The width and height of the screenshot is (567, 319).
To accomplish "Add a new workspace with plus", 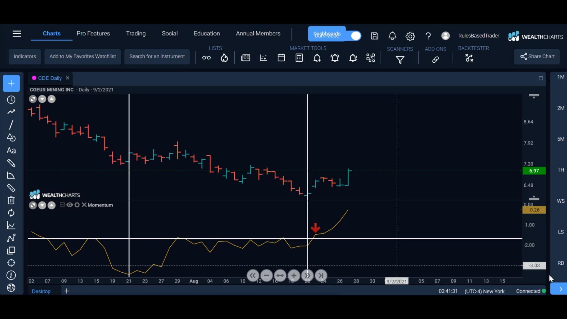I will coord(67,291).
